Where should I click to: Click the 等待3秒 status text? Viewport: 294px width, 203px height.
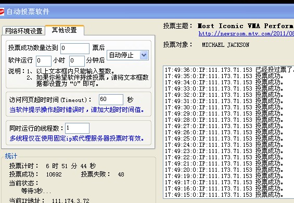(x=36, y=191)
